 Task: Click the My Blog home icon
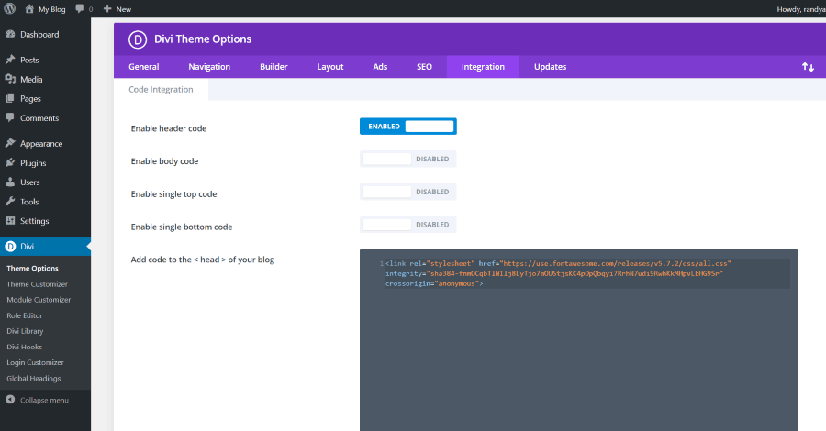coord(29,9)
